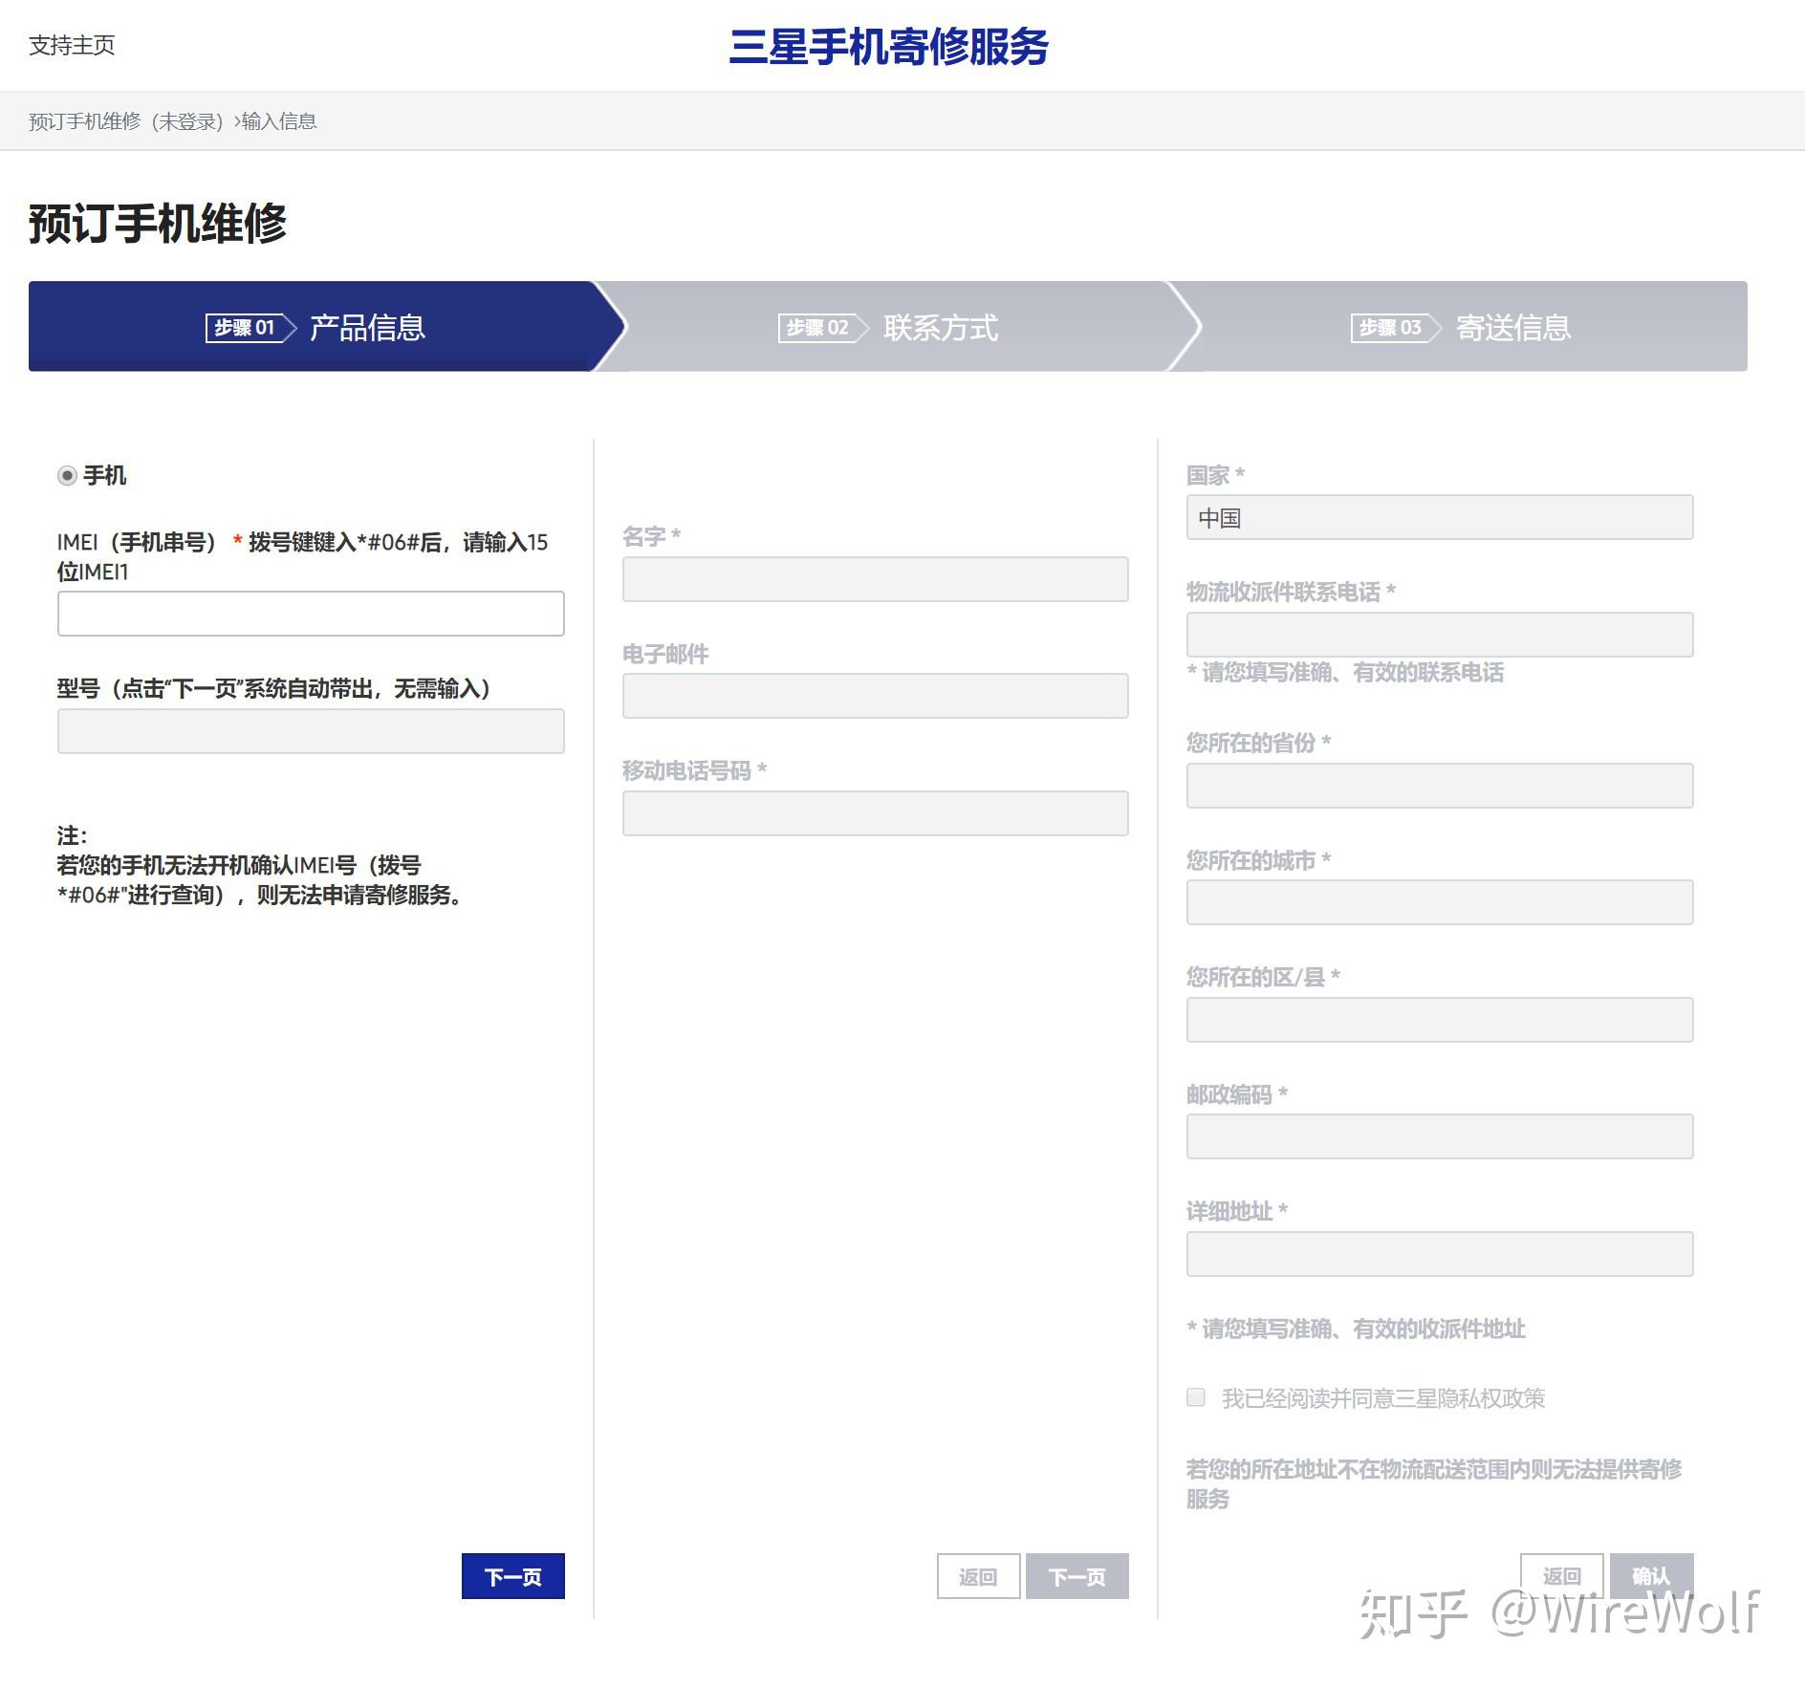The image size is (1805, 1687).
Task: Click the 确认 button
Action: pyautogui.click(x=1651, y=1575)
